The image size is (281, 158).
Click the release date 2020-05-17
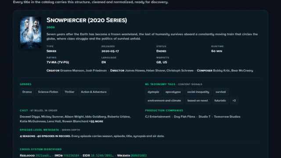coord(110,51)
